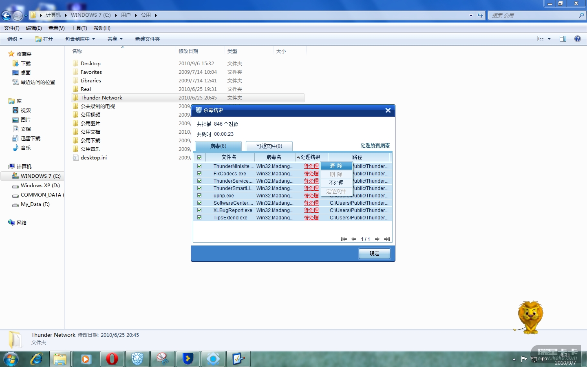
Task: Go to the previous results page
Action: tap(353, 239)
